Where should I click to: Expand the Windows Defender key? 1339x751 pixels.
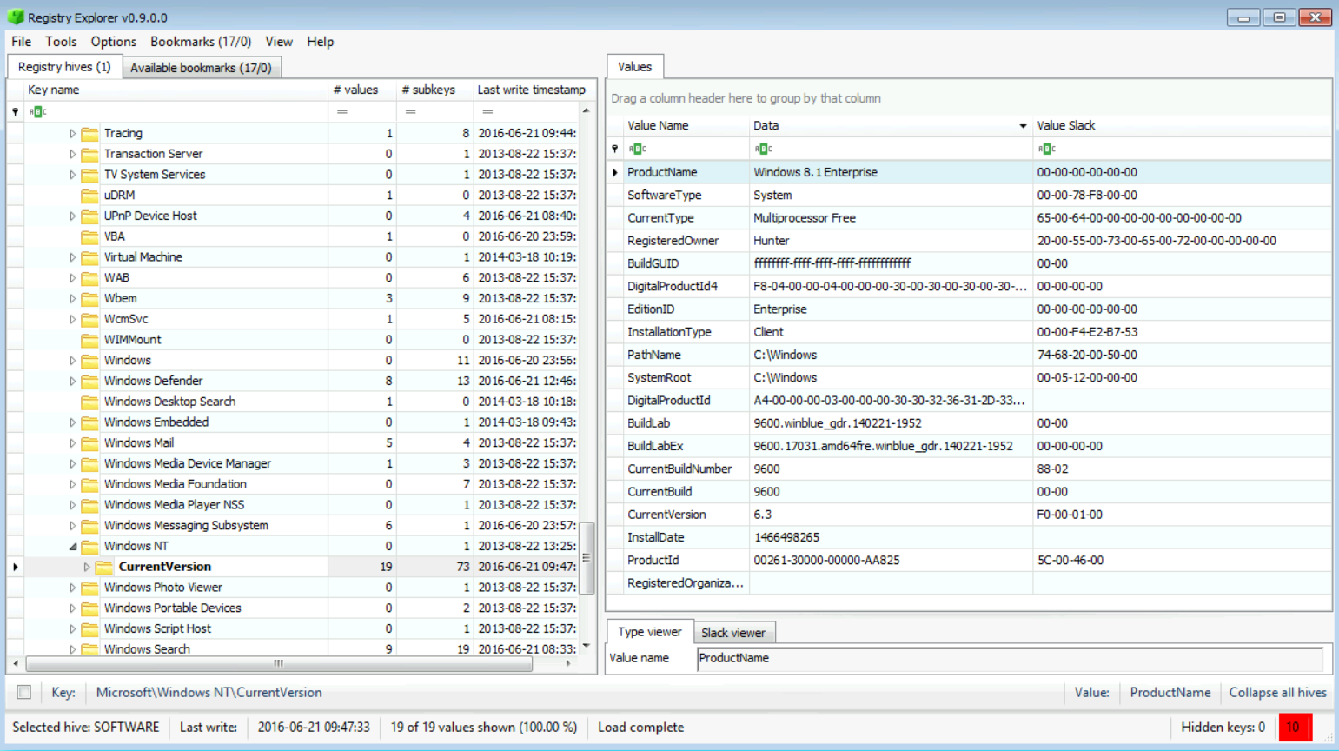[x=73, y=382]
